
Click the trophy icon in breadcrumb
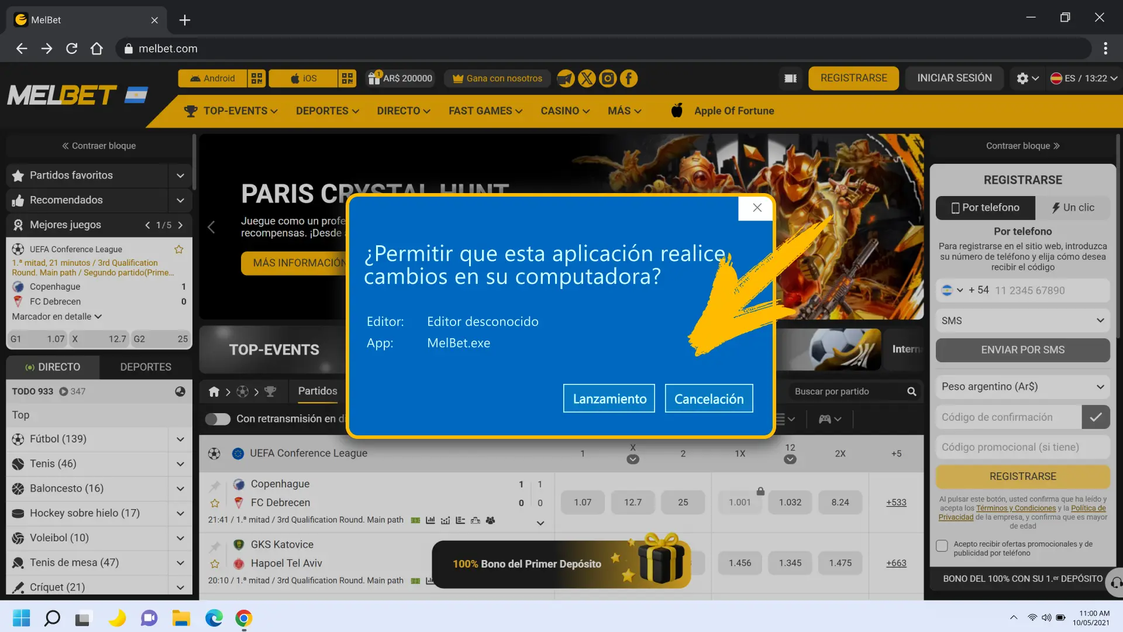[270, 391]
